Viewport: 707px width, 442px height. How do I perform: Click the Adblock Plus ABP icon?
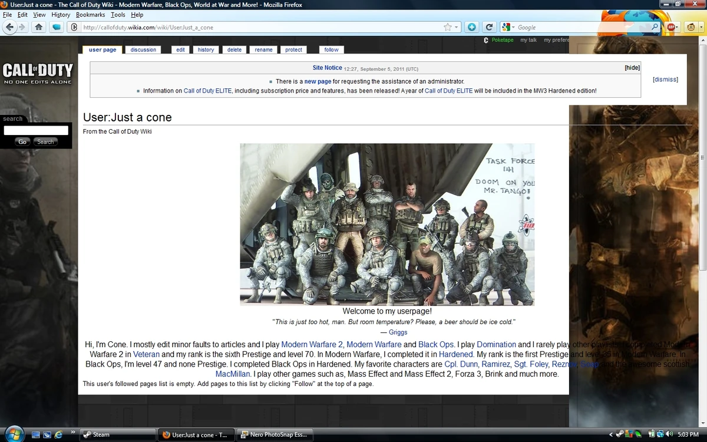coord(670,27)
